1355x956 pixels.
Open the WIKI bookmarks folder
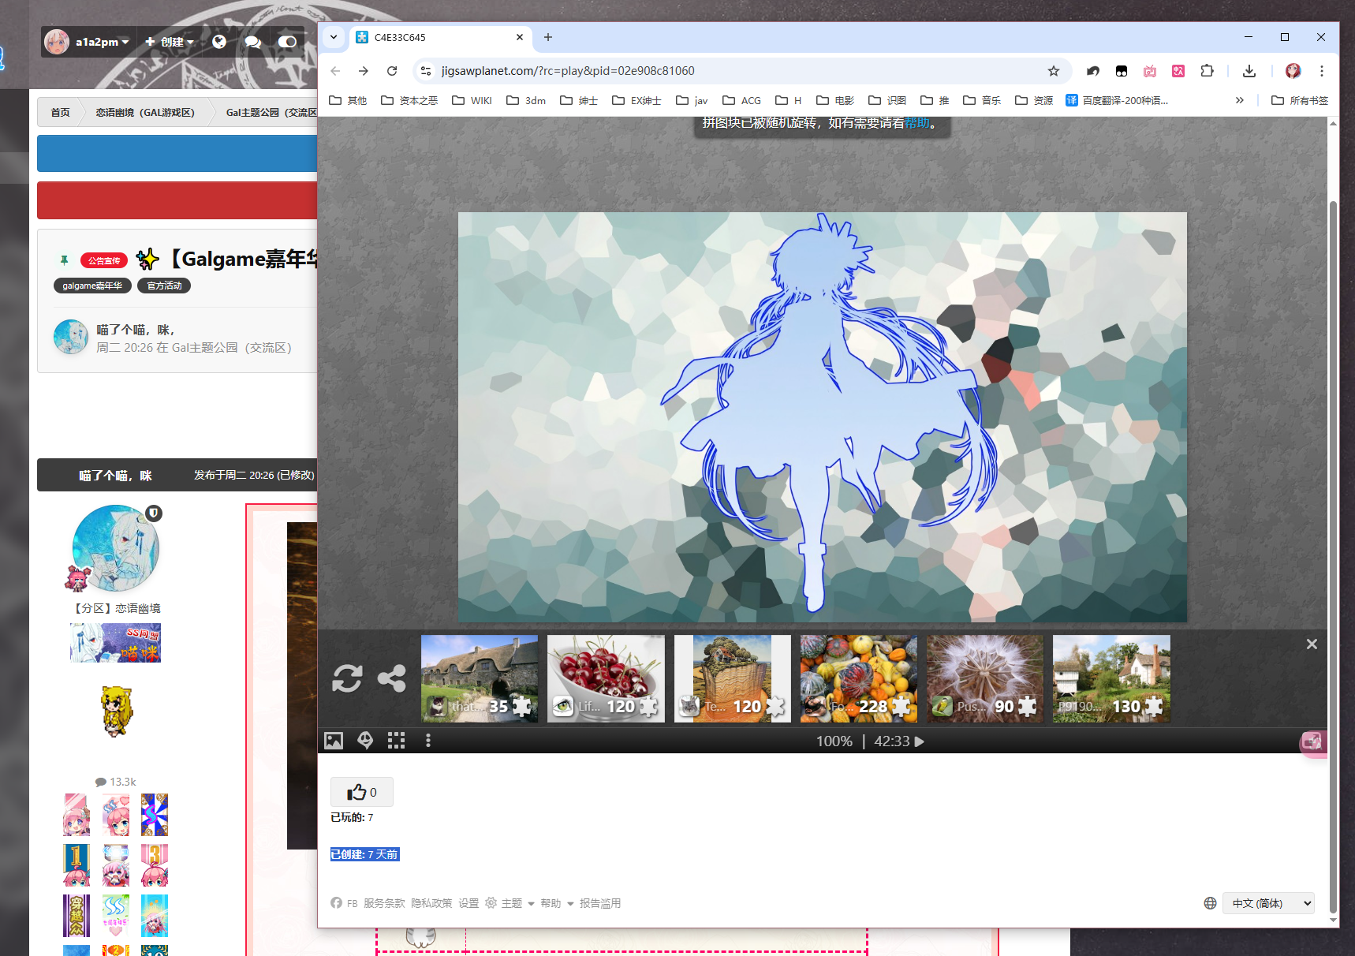472,100
